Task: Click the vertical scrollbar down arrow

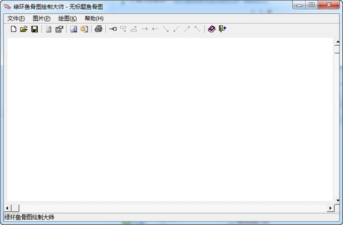Action: (x=338, y=200)
